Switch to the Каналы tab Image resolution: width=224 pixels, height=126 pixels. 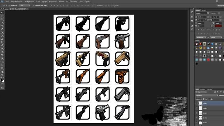click(203, 89)
